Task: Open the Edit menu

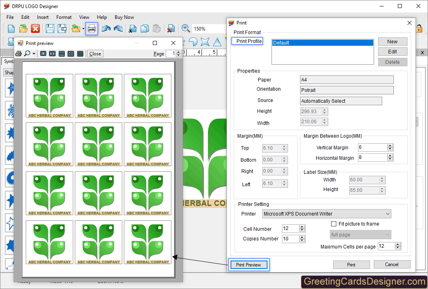Action: pos(25,17)
